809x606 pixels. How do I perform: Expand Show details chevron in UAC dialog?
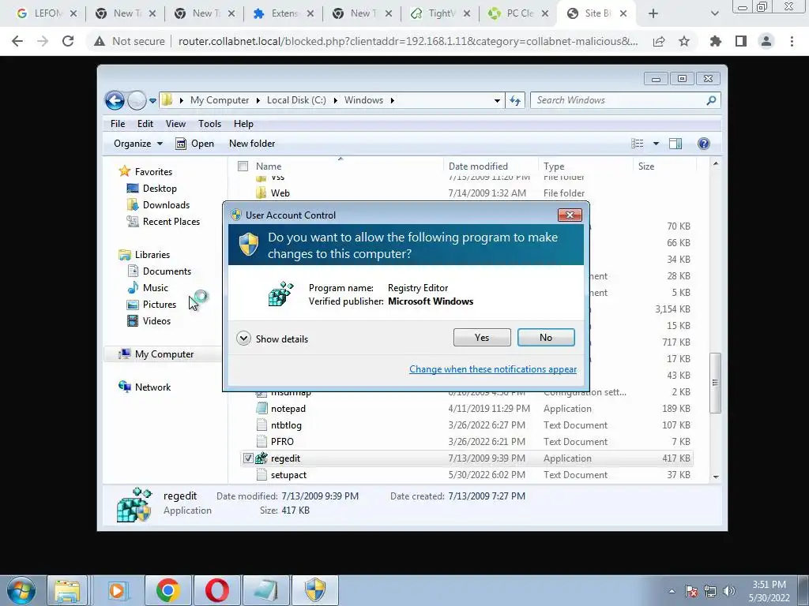tap(243, 339)
